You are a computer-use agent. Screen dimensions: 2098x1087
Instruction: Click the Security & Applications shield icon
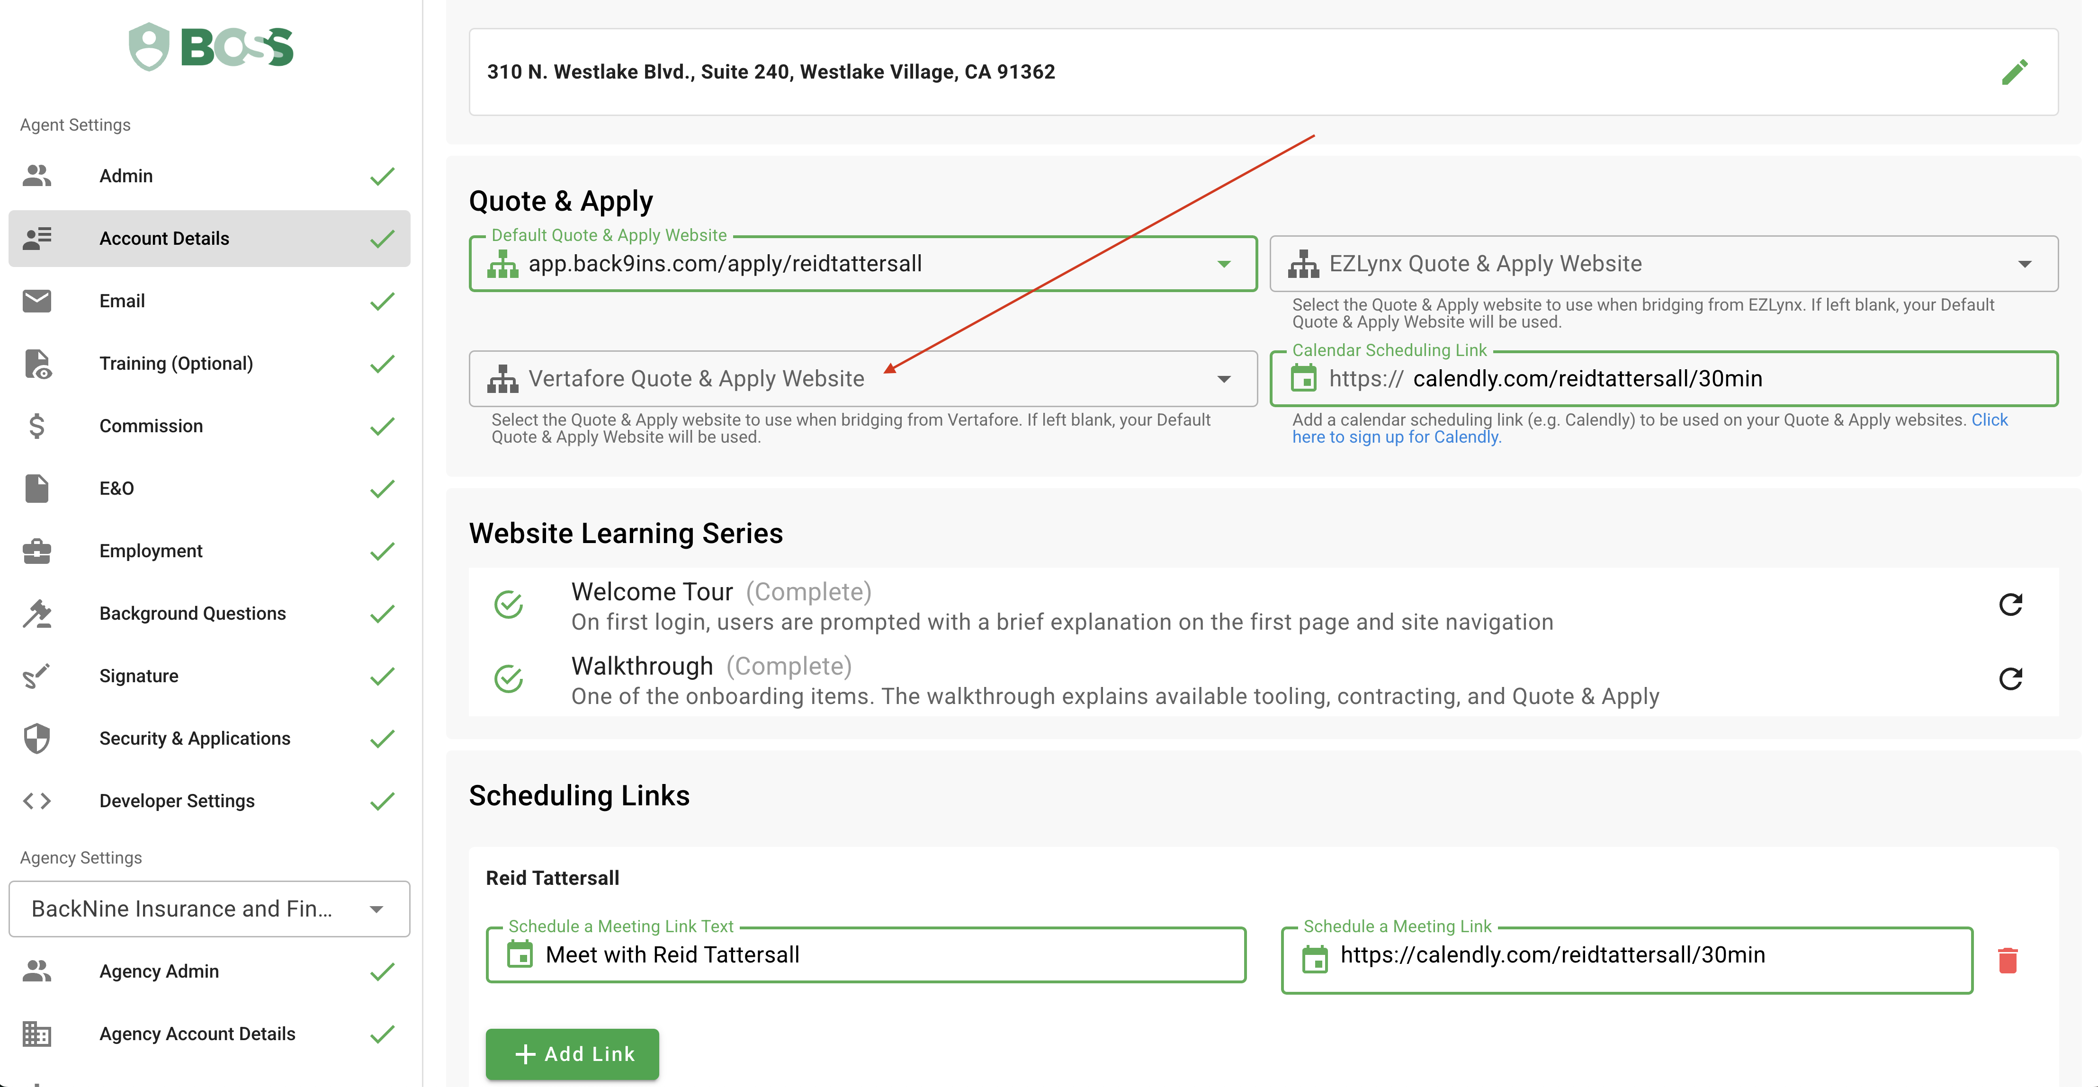(36, 739)
